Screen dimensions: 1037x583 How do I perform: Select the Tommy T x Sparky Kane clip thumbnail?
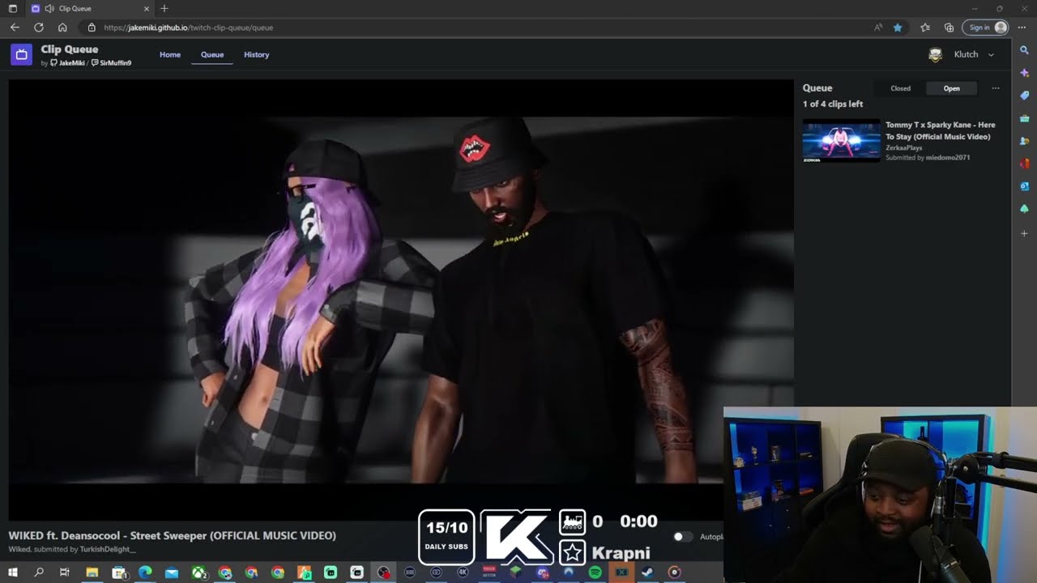tap(841, 141)
